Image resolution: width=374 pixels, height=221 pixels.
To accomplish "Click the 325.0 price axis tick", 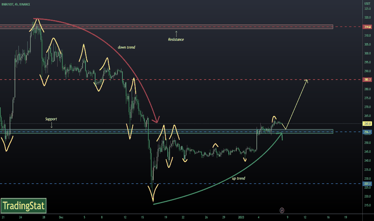I will (368, 8).
